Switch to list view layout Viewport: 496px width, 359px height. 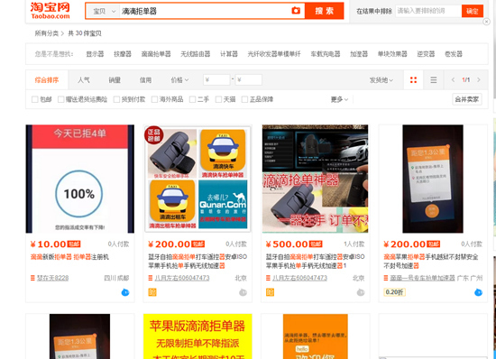(434, 80)
